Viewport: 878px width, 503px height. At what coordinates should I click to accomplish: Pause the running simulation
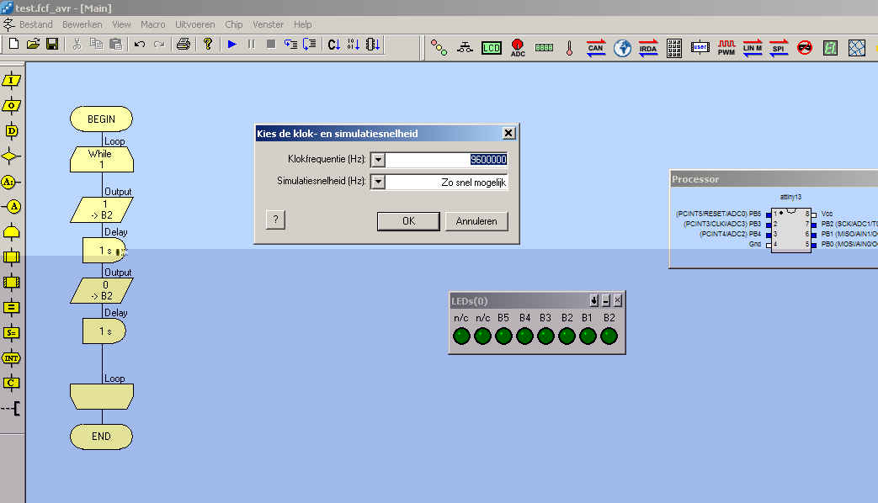point(252,45)
